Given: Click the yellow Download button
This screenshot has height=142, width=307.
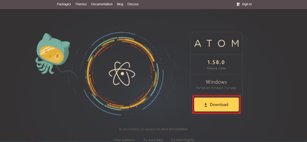Looking at the screenshot, I should [216, 105].
